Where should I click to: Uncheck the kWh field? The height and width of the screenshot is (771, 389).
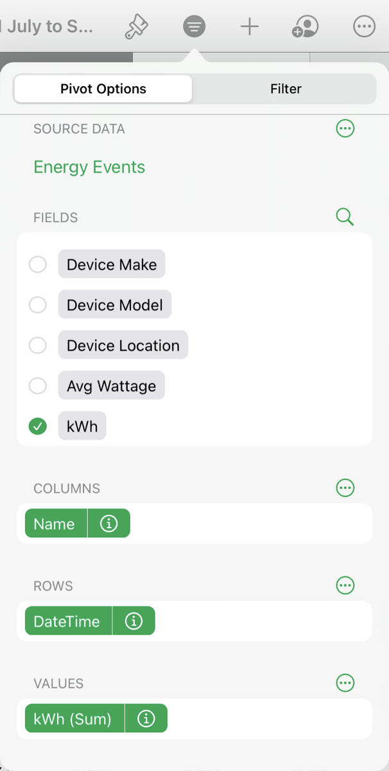pos(38,426)
